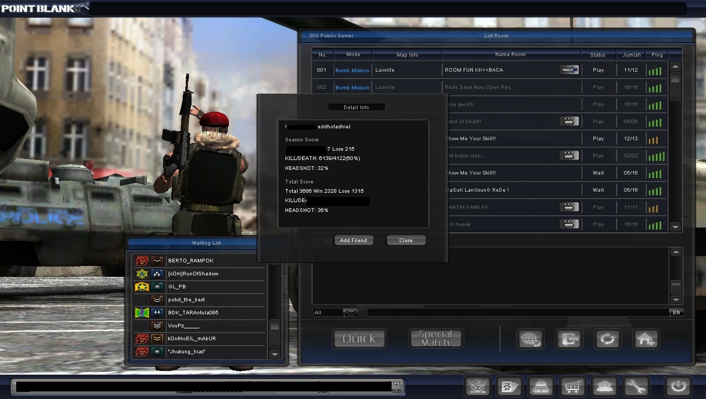The width and height of the screenshot is (706, 399).
Task: Click the lock icon on 'butuh clan...' row
Action: [569, 155]
